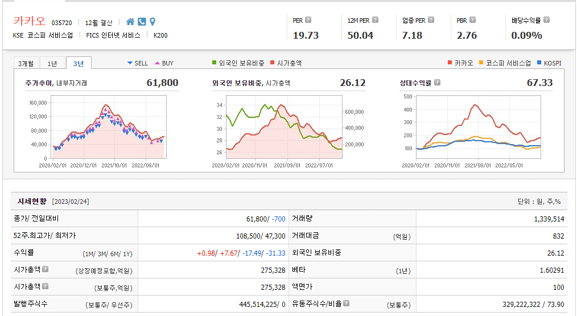This screenshot has width=577, height=316.
Task: Click the phone contact icon next to 카카오
Action: [142, 22]
